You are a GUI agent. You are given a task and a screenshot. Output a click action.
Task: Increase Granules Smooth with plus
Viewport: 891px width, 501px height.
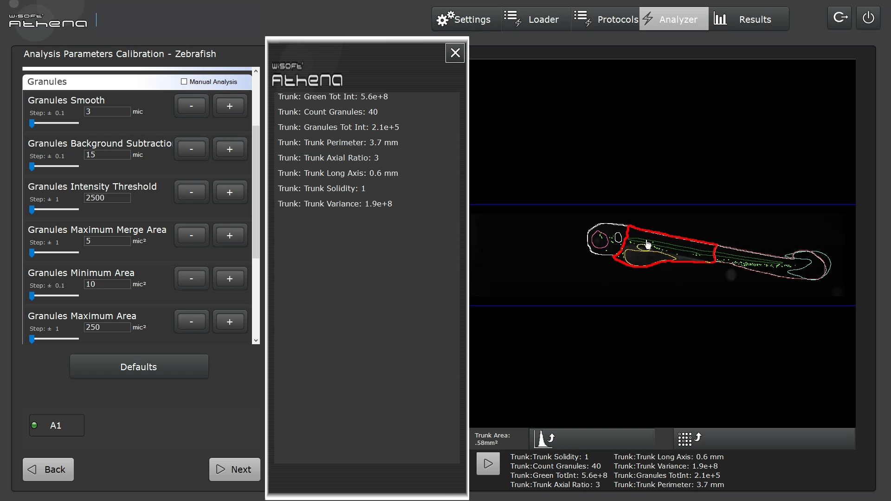pyautogui.click(x=230, y=106)
